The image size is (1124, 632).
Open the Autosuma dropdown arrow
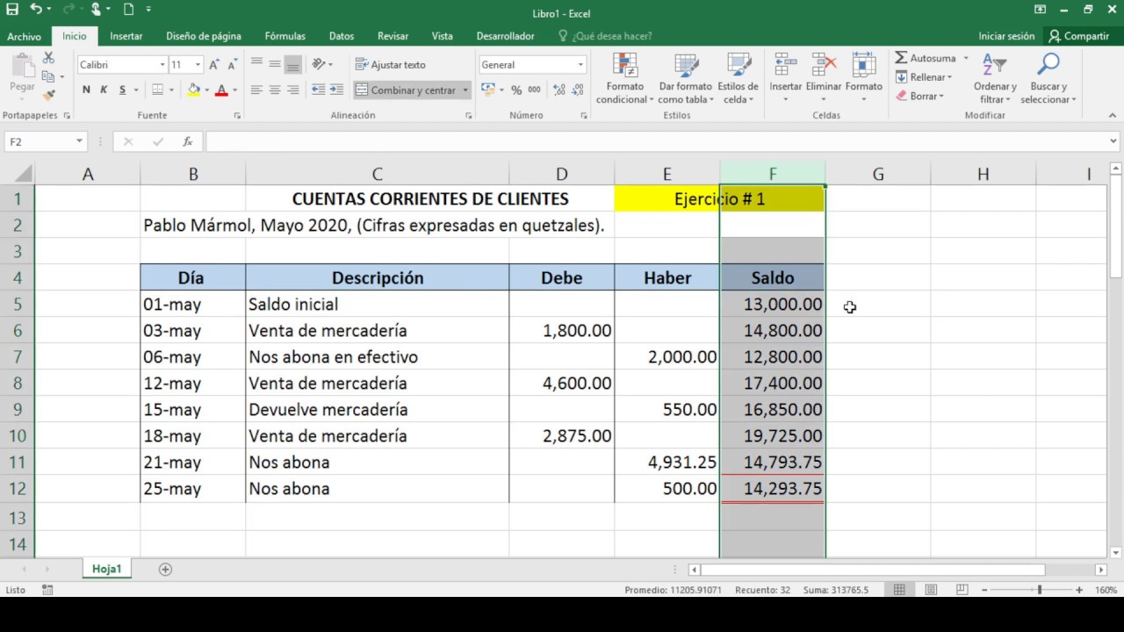coord(966,59)
